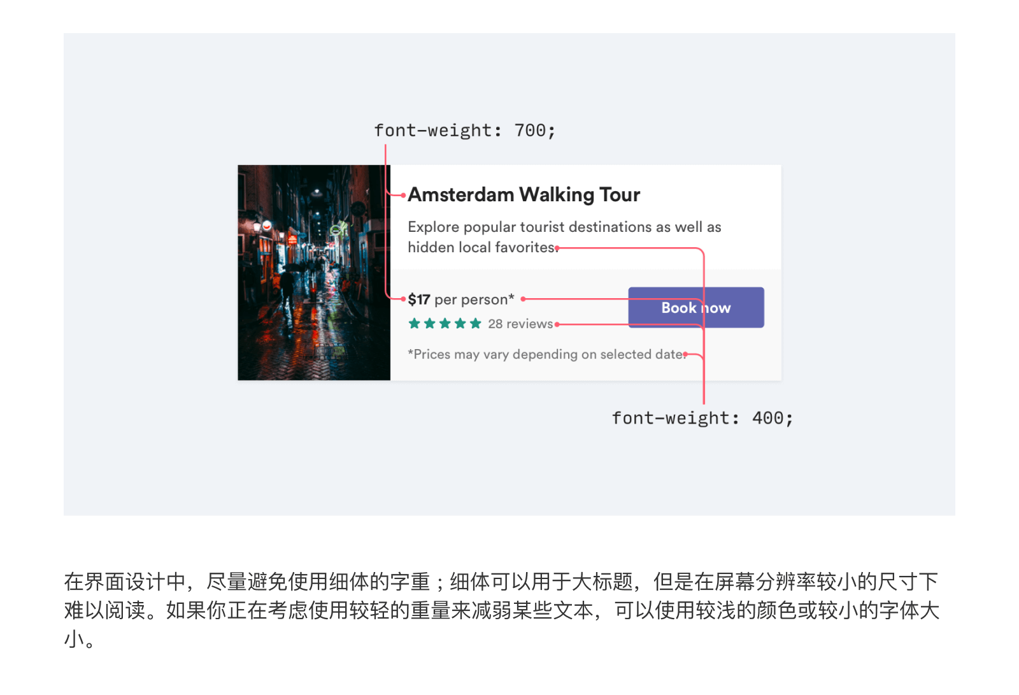Click the Amsterdam Walking Tour title
The image size is (1019, 695).
(524, 194)
